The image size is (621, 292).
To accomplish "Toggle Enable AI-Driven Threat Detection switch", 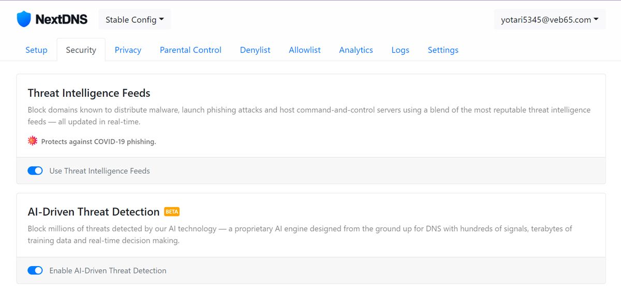I will click(x=35, y=270).
